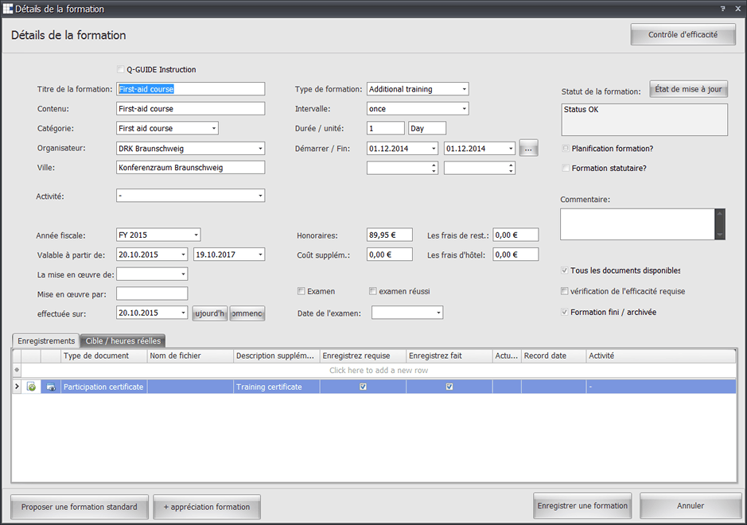Click the application icon in the title bar
Screen dimensions: 747x525
8,9
